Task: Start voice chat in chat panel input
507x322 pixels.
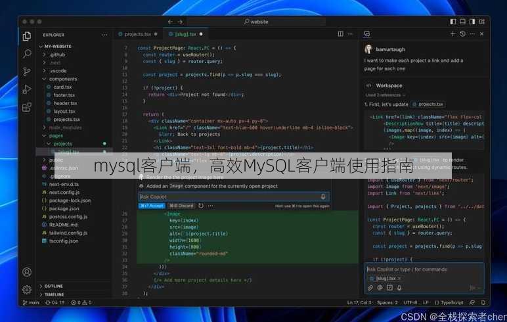Action: coord(399,288)
